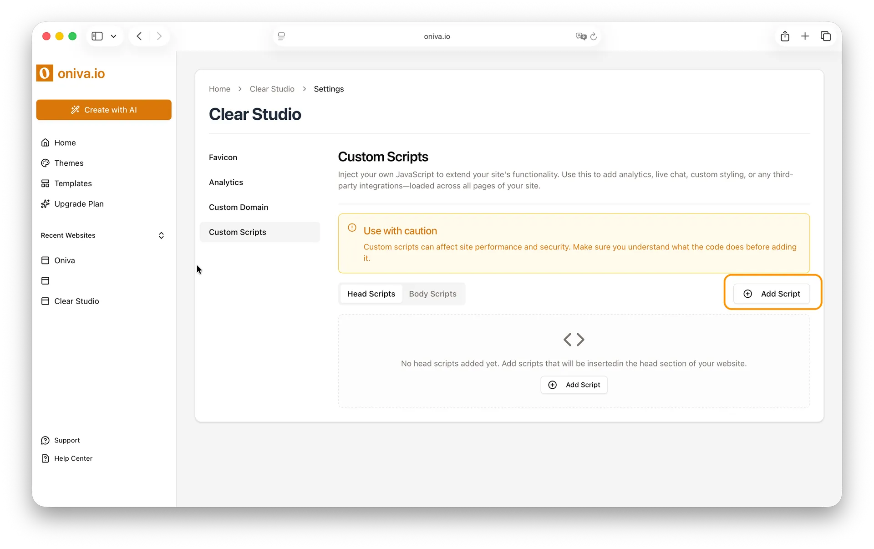This screenshot has width=874, height=549.
Task: Open the tab overview icon
Action: (x=826, y=36)
